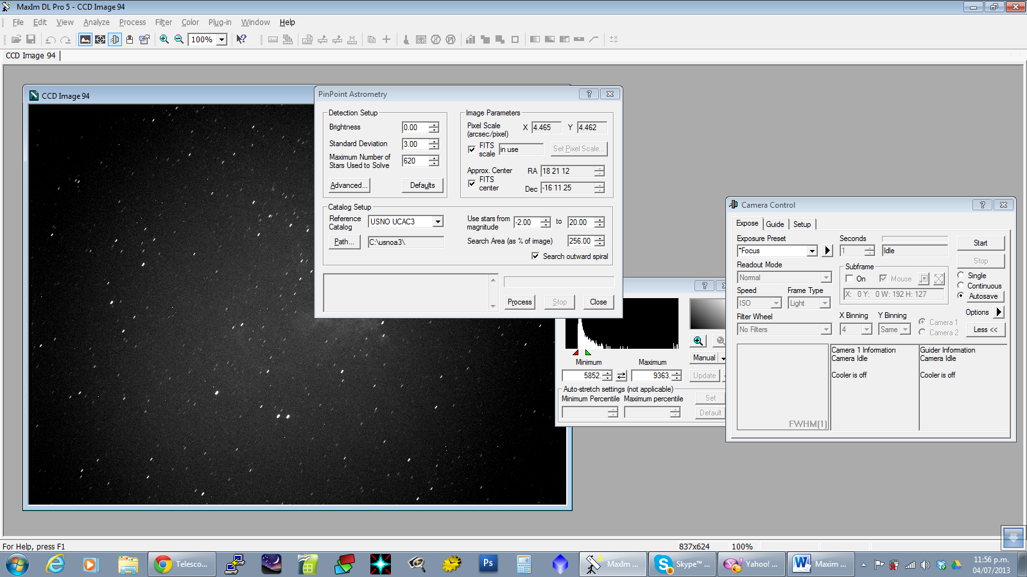The height and width of the screenshot is (577, 1027).
Task: Switch to the Guide tab
Action: pos(775,224)
